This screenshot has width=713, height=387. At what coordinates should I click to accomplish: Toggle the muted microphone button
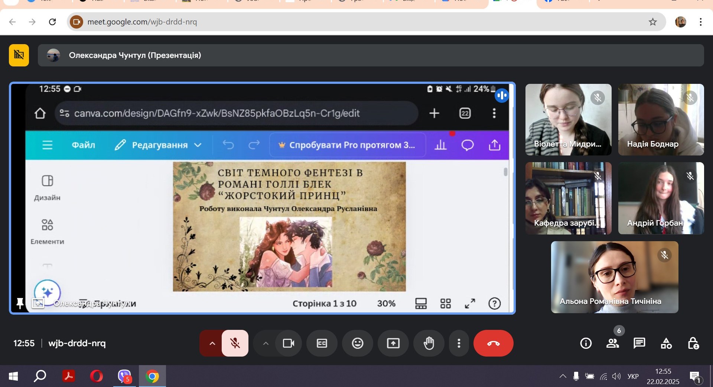(x=235, y=343)
